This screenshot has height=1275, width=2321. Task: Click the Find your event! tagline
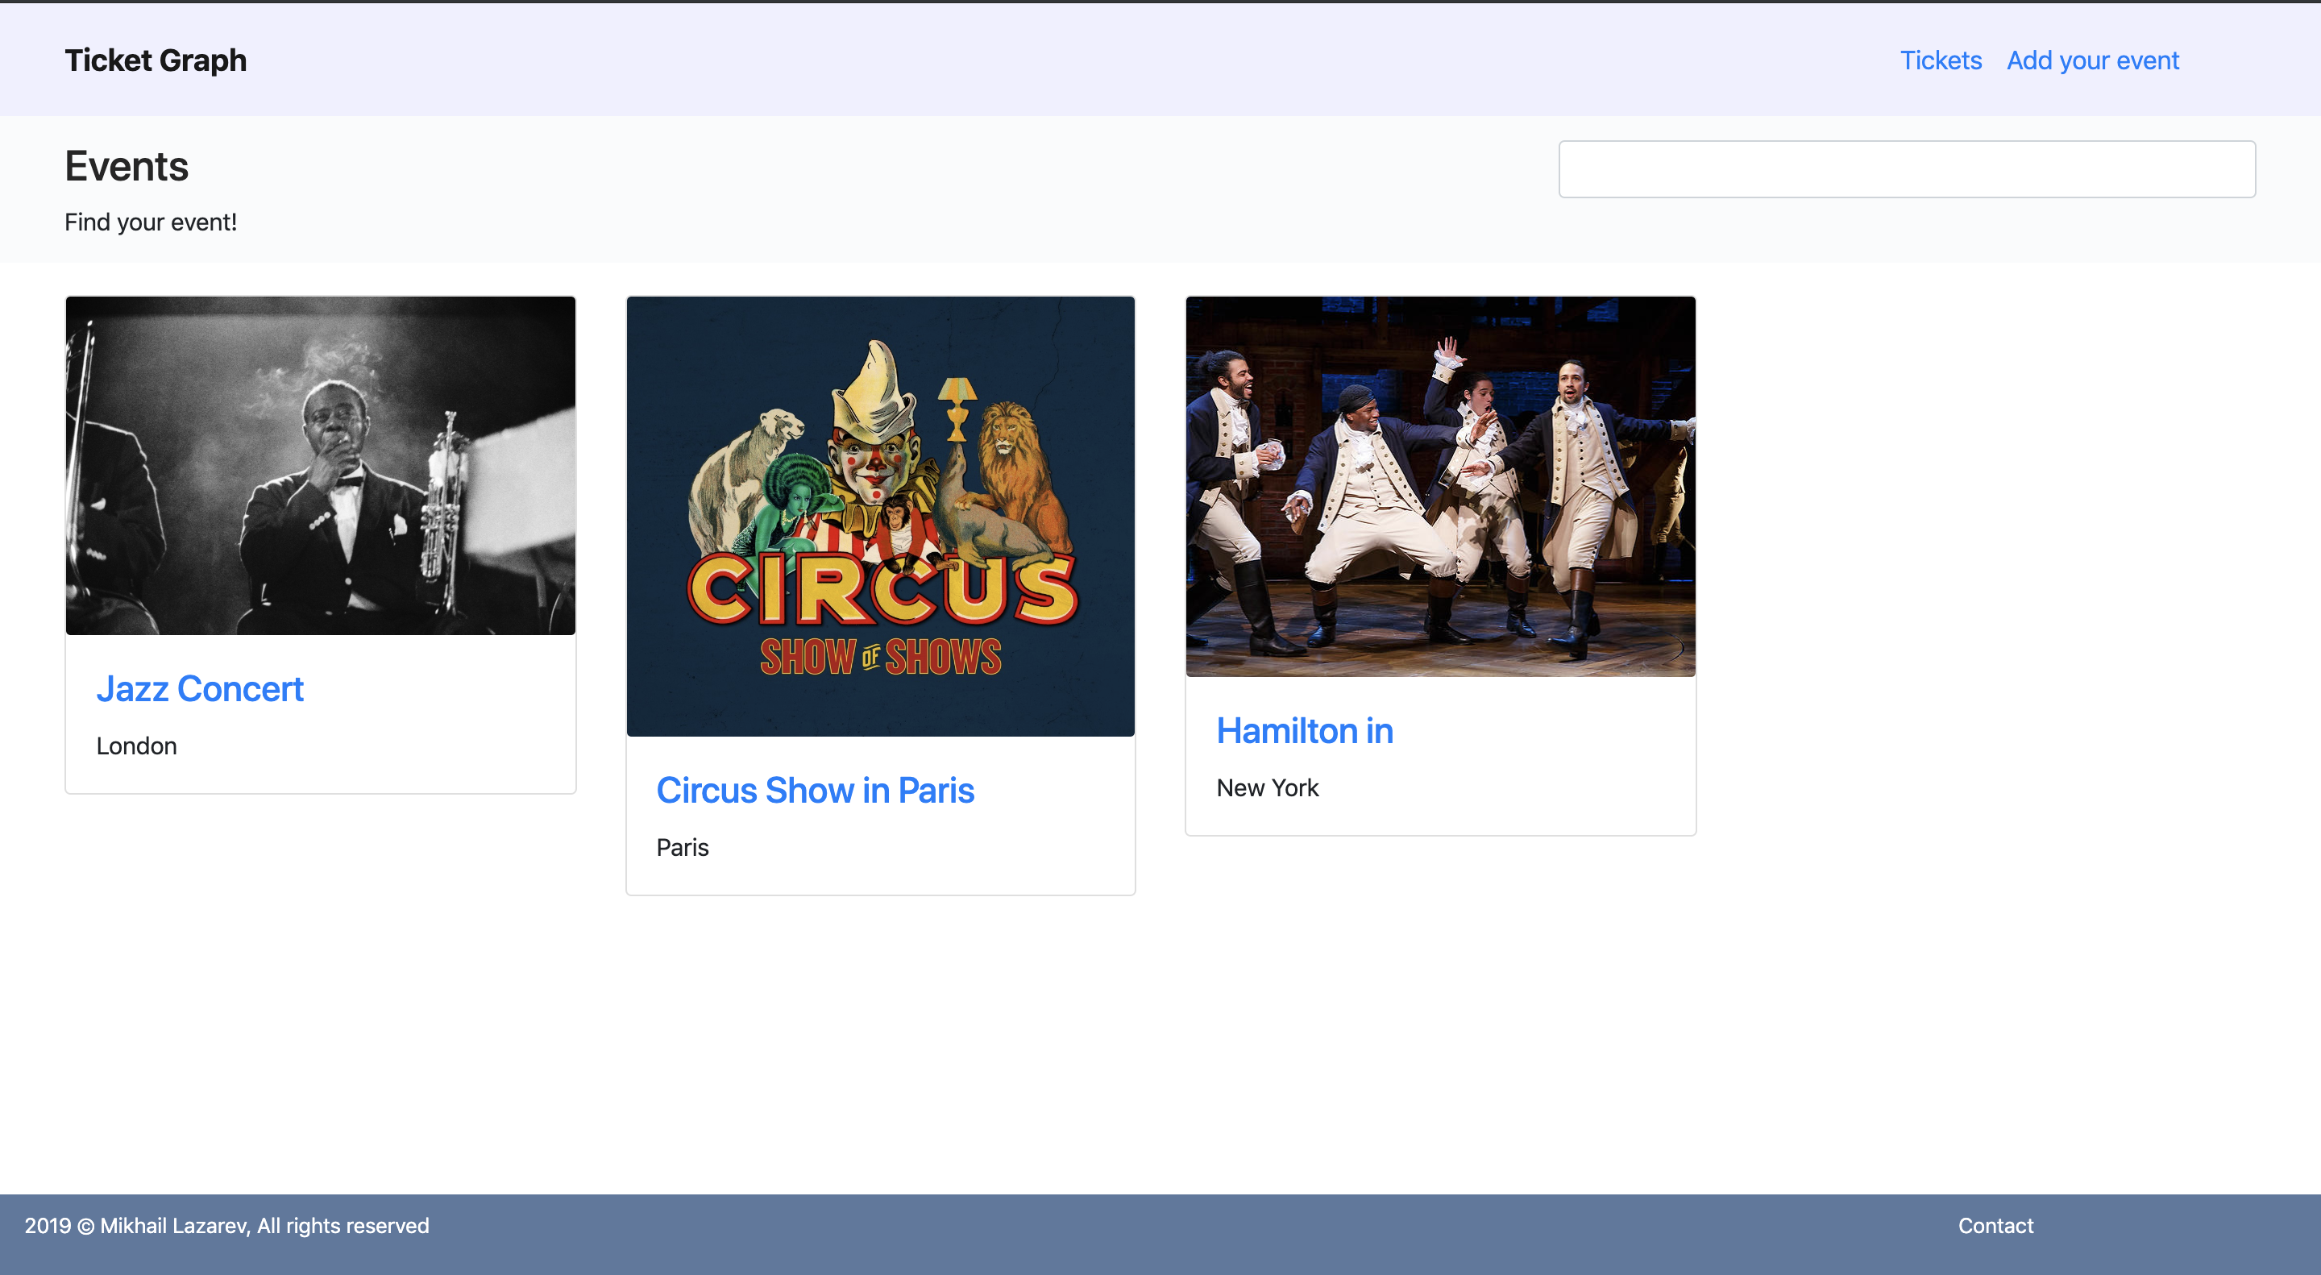pyautogui.click(x=151, y=222)
